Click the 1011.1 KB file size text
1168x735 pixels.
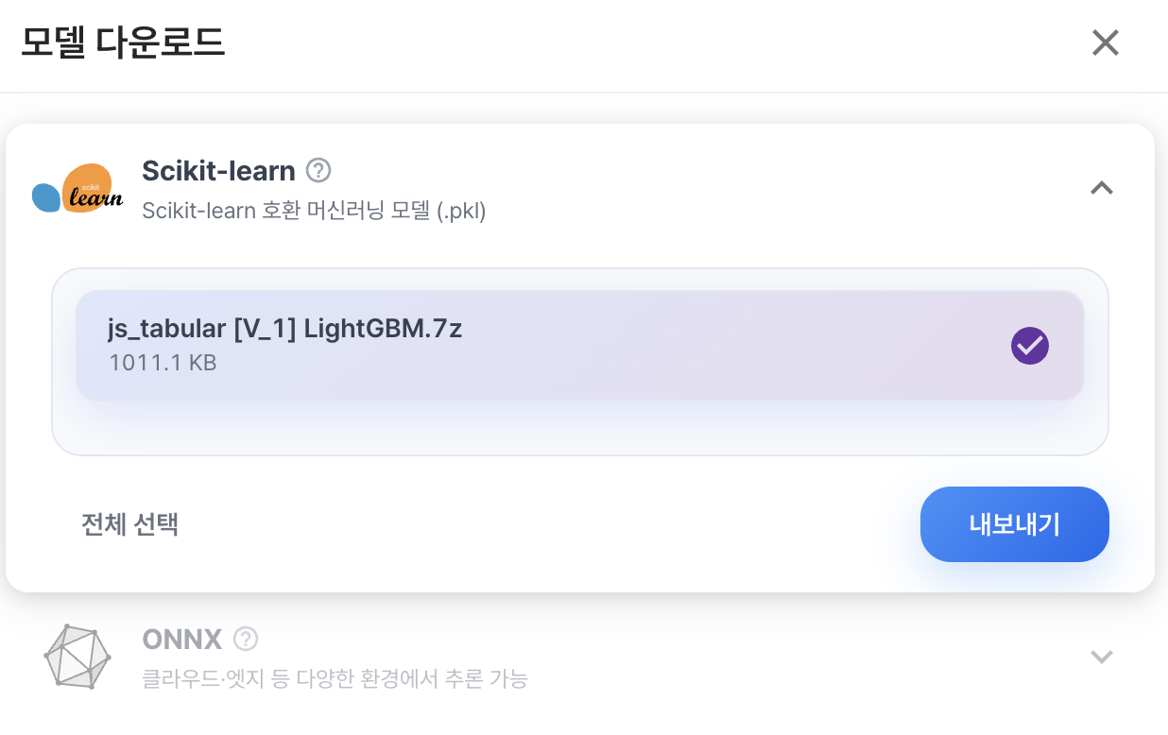point(163,362)
